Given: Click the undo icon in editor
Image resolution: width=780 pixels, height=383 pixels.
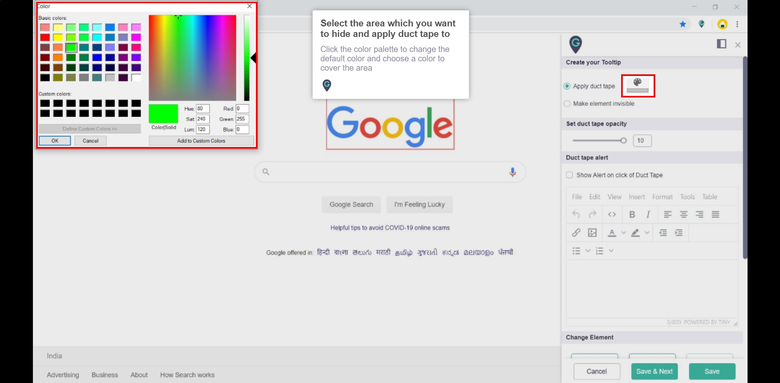Looking at the screenshot, I should (x=576, y=214).
